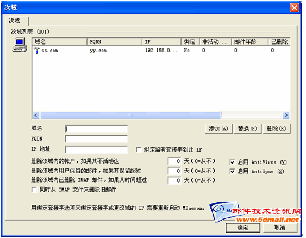
Task: Click the 绑定 column header
Action: point(190,42)
